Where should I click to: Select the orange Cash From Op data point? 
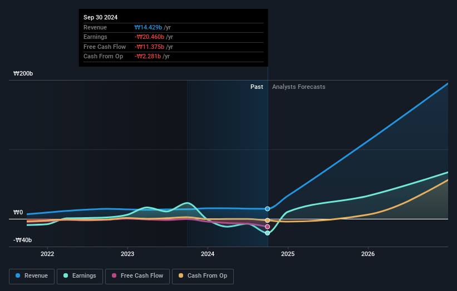tap(268, 220)
